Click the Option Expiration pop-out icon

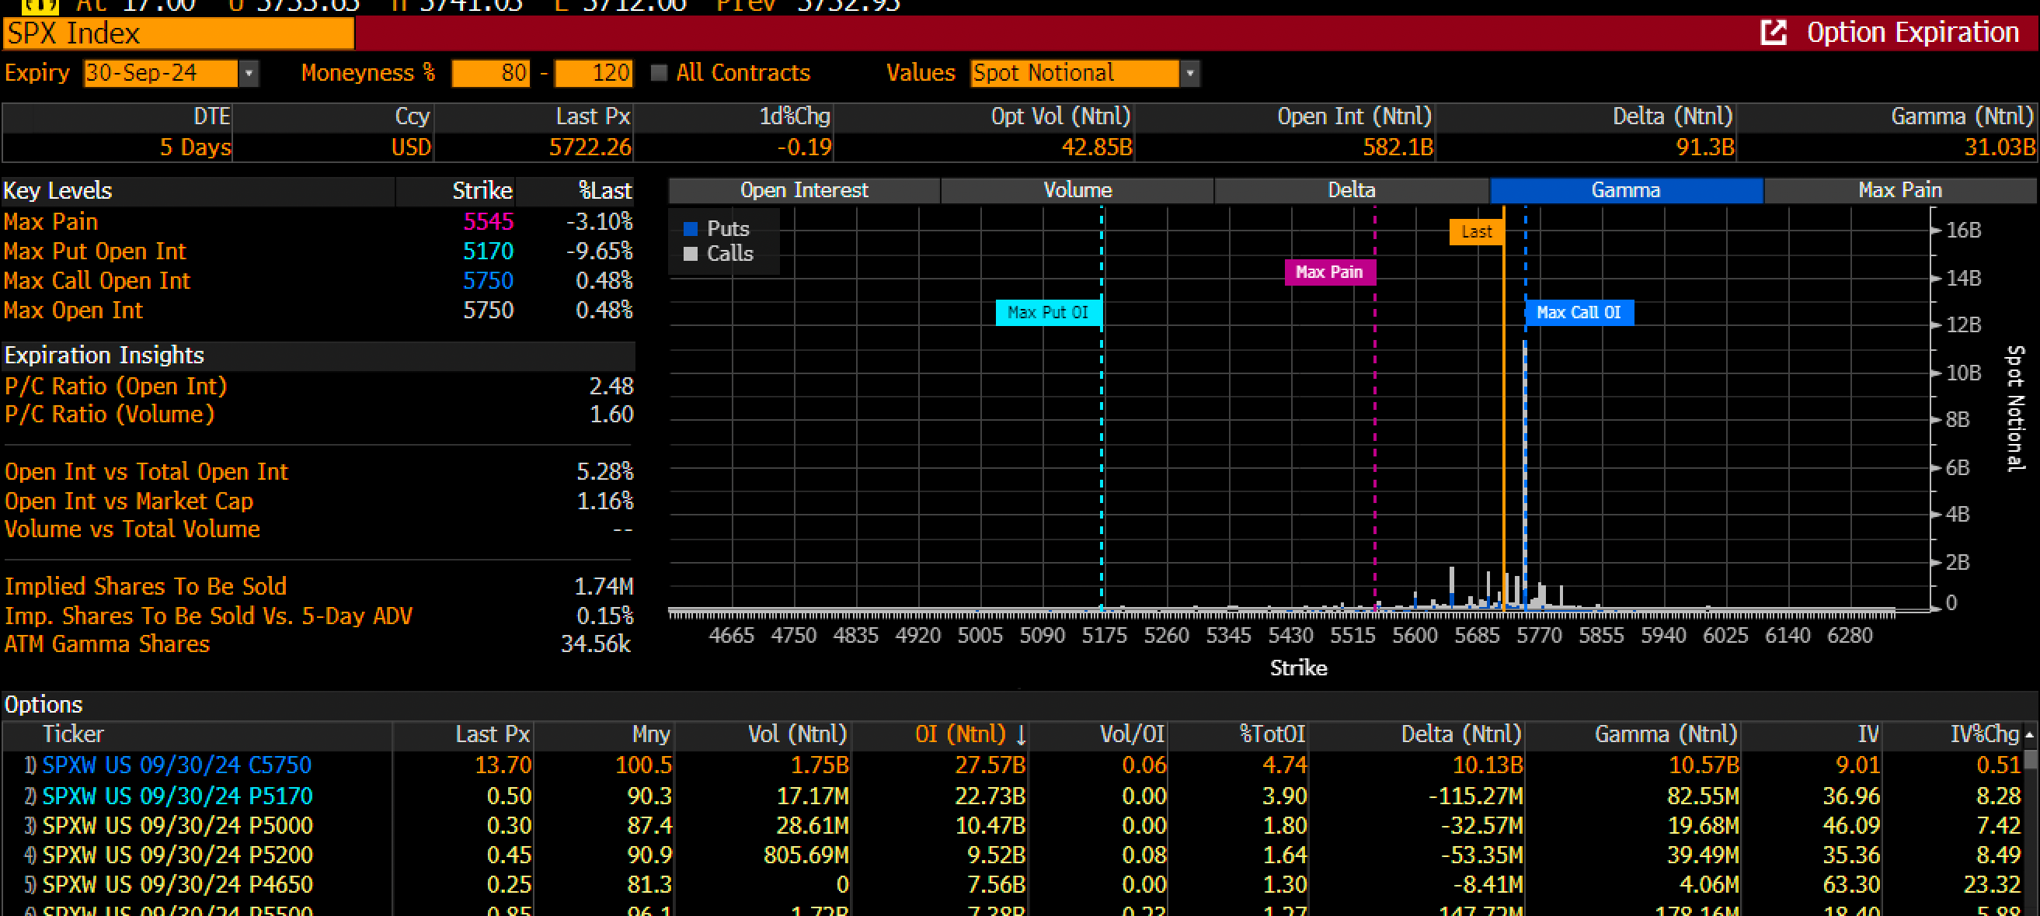1773,33
